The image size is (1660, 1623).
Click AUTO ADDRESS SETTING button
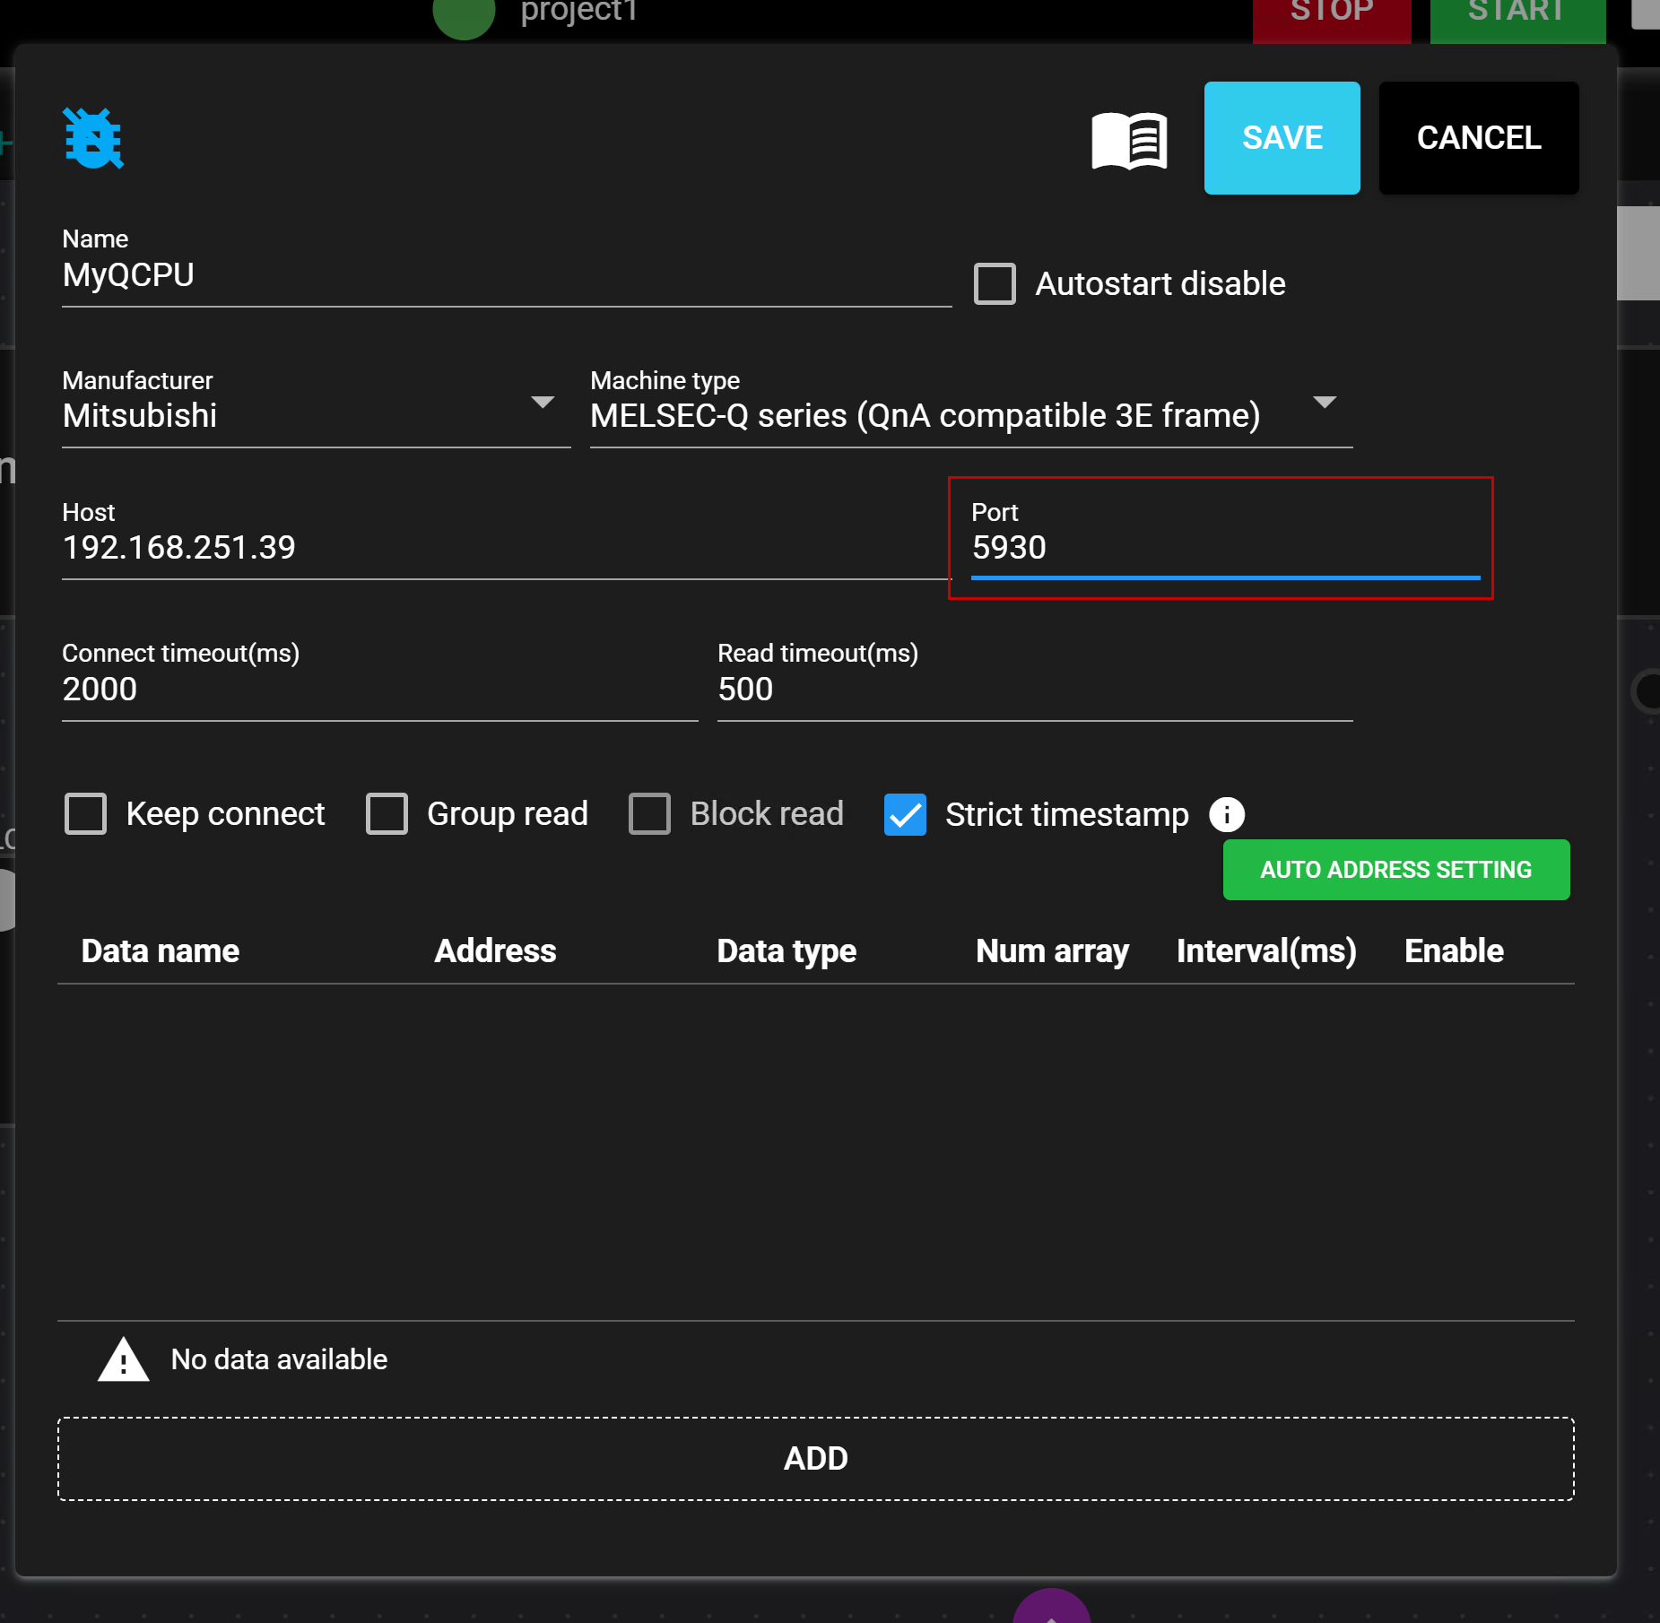[x=1395, y=870]
